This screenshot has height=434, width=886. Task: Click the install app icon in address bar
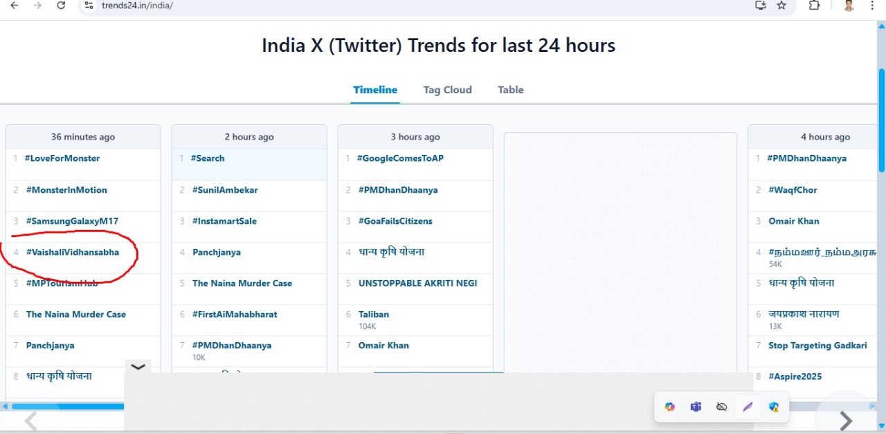(761, 6)
